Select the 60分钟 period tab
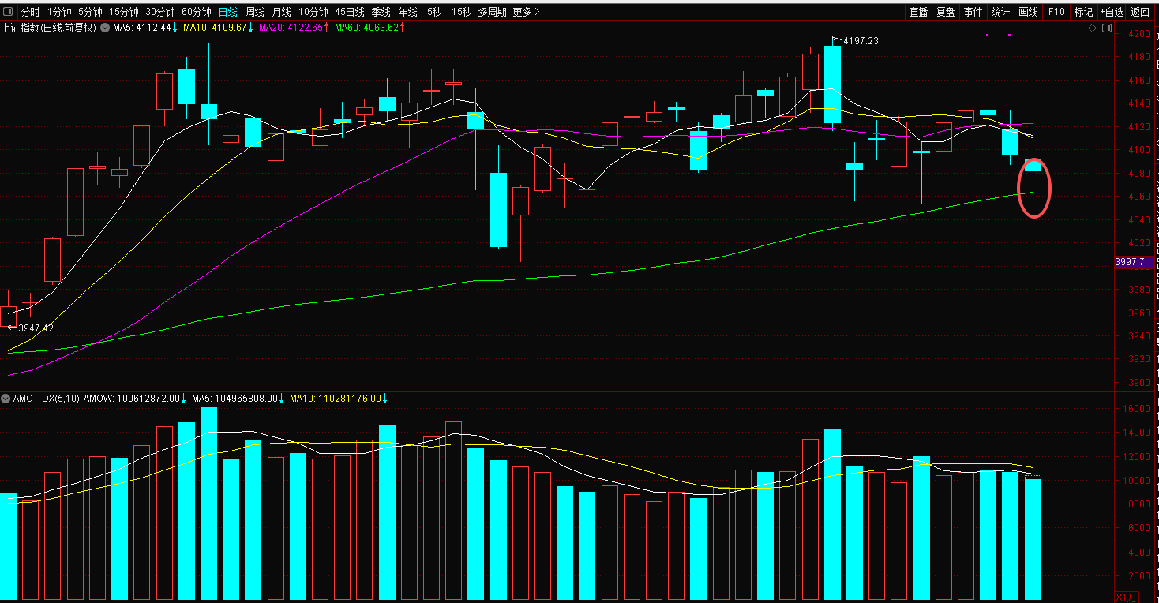The width and height of the screenshot is (1159, 603). point(196,12)
